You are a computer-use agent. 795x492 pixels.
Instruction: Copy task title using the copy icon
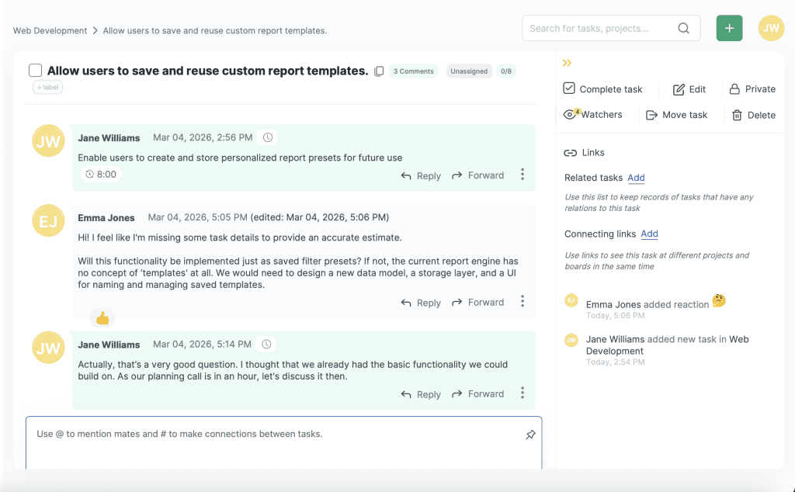click(x=379, y=71)
